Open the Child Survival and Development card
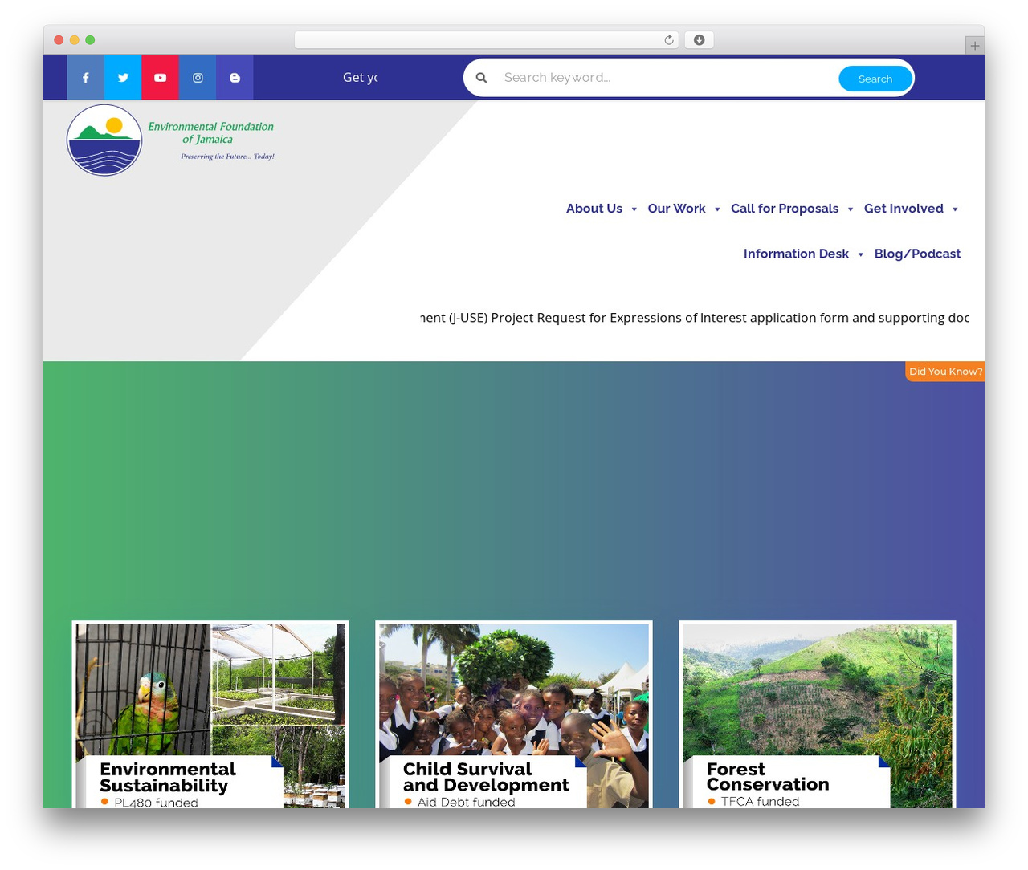Image resolution: width=1028 pixels, height=870 pixels. click(x=514, y=714)
